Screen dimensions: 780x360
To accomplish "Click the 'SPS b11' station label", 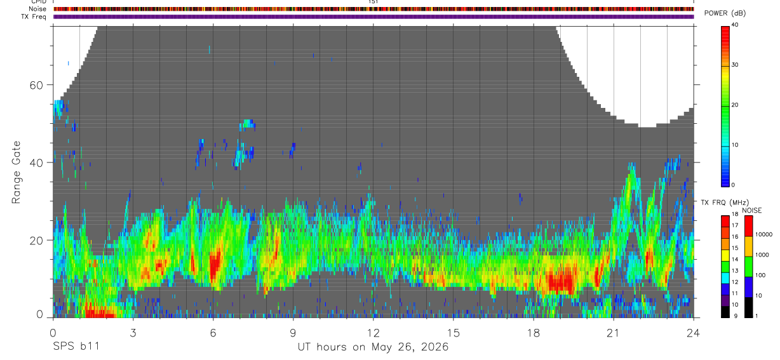I will click(76, 347).
